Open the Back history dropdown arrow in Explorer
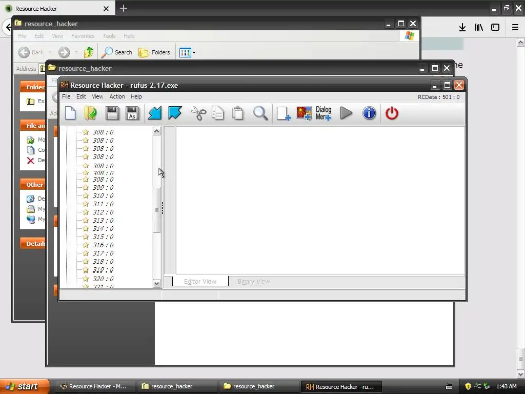The image size is (525, 394). pyautogui.click(x=50, y=52)
